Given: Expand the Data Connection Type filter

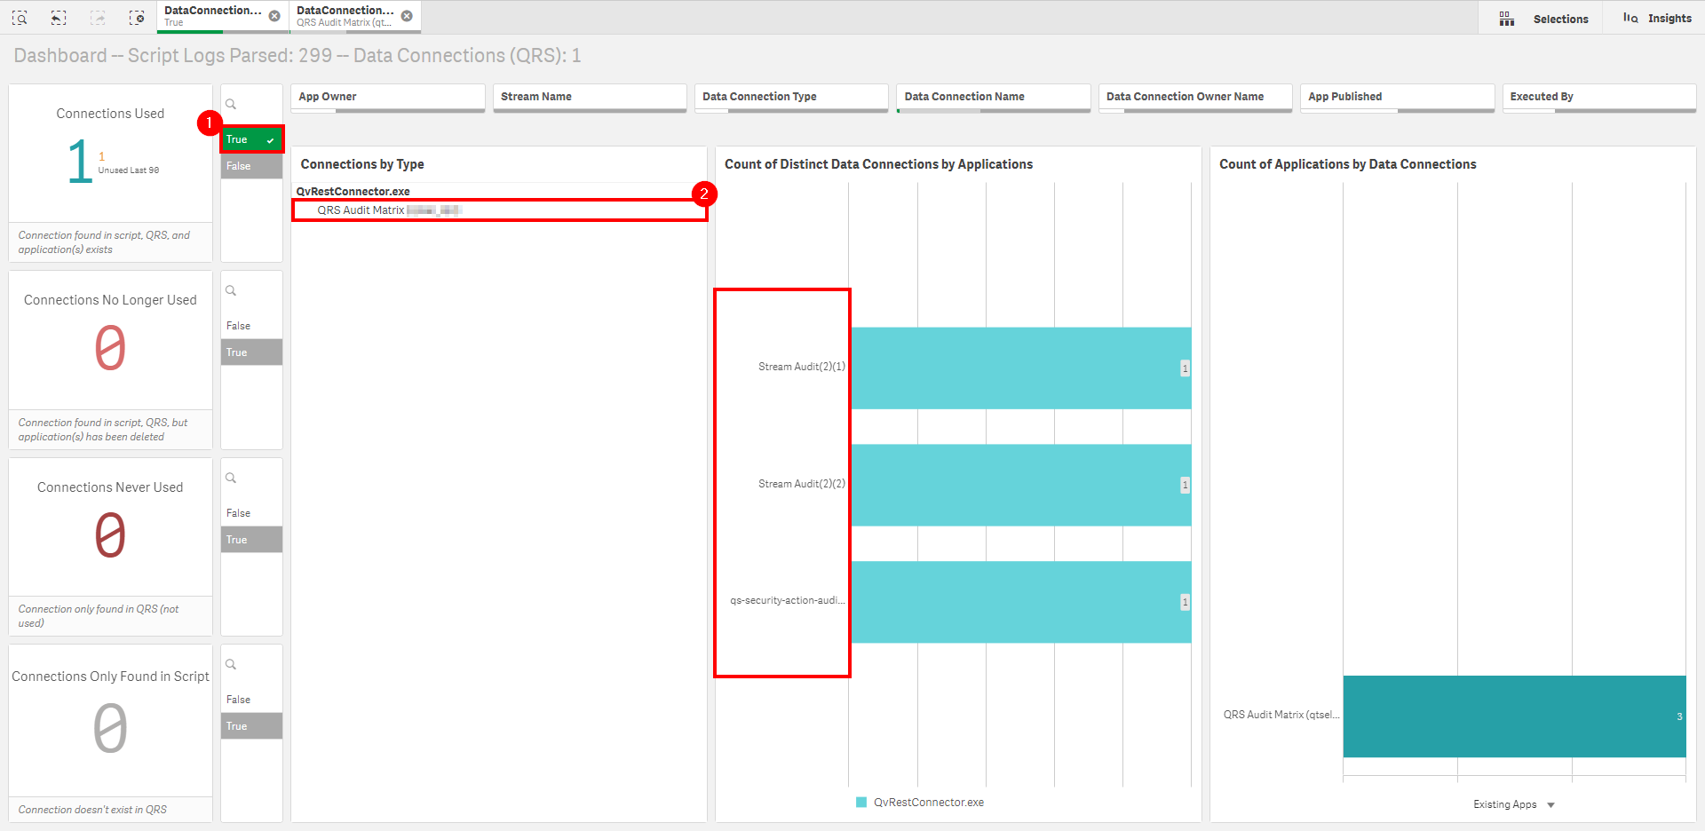Looking at the screenshot, I should pyautogui.click(x=790, y=97).
